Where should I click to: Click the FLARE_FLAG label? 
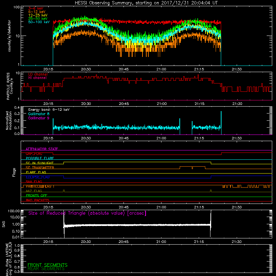click(36, 172)
